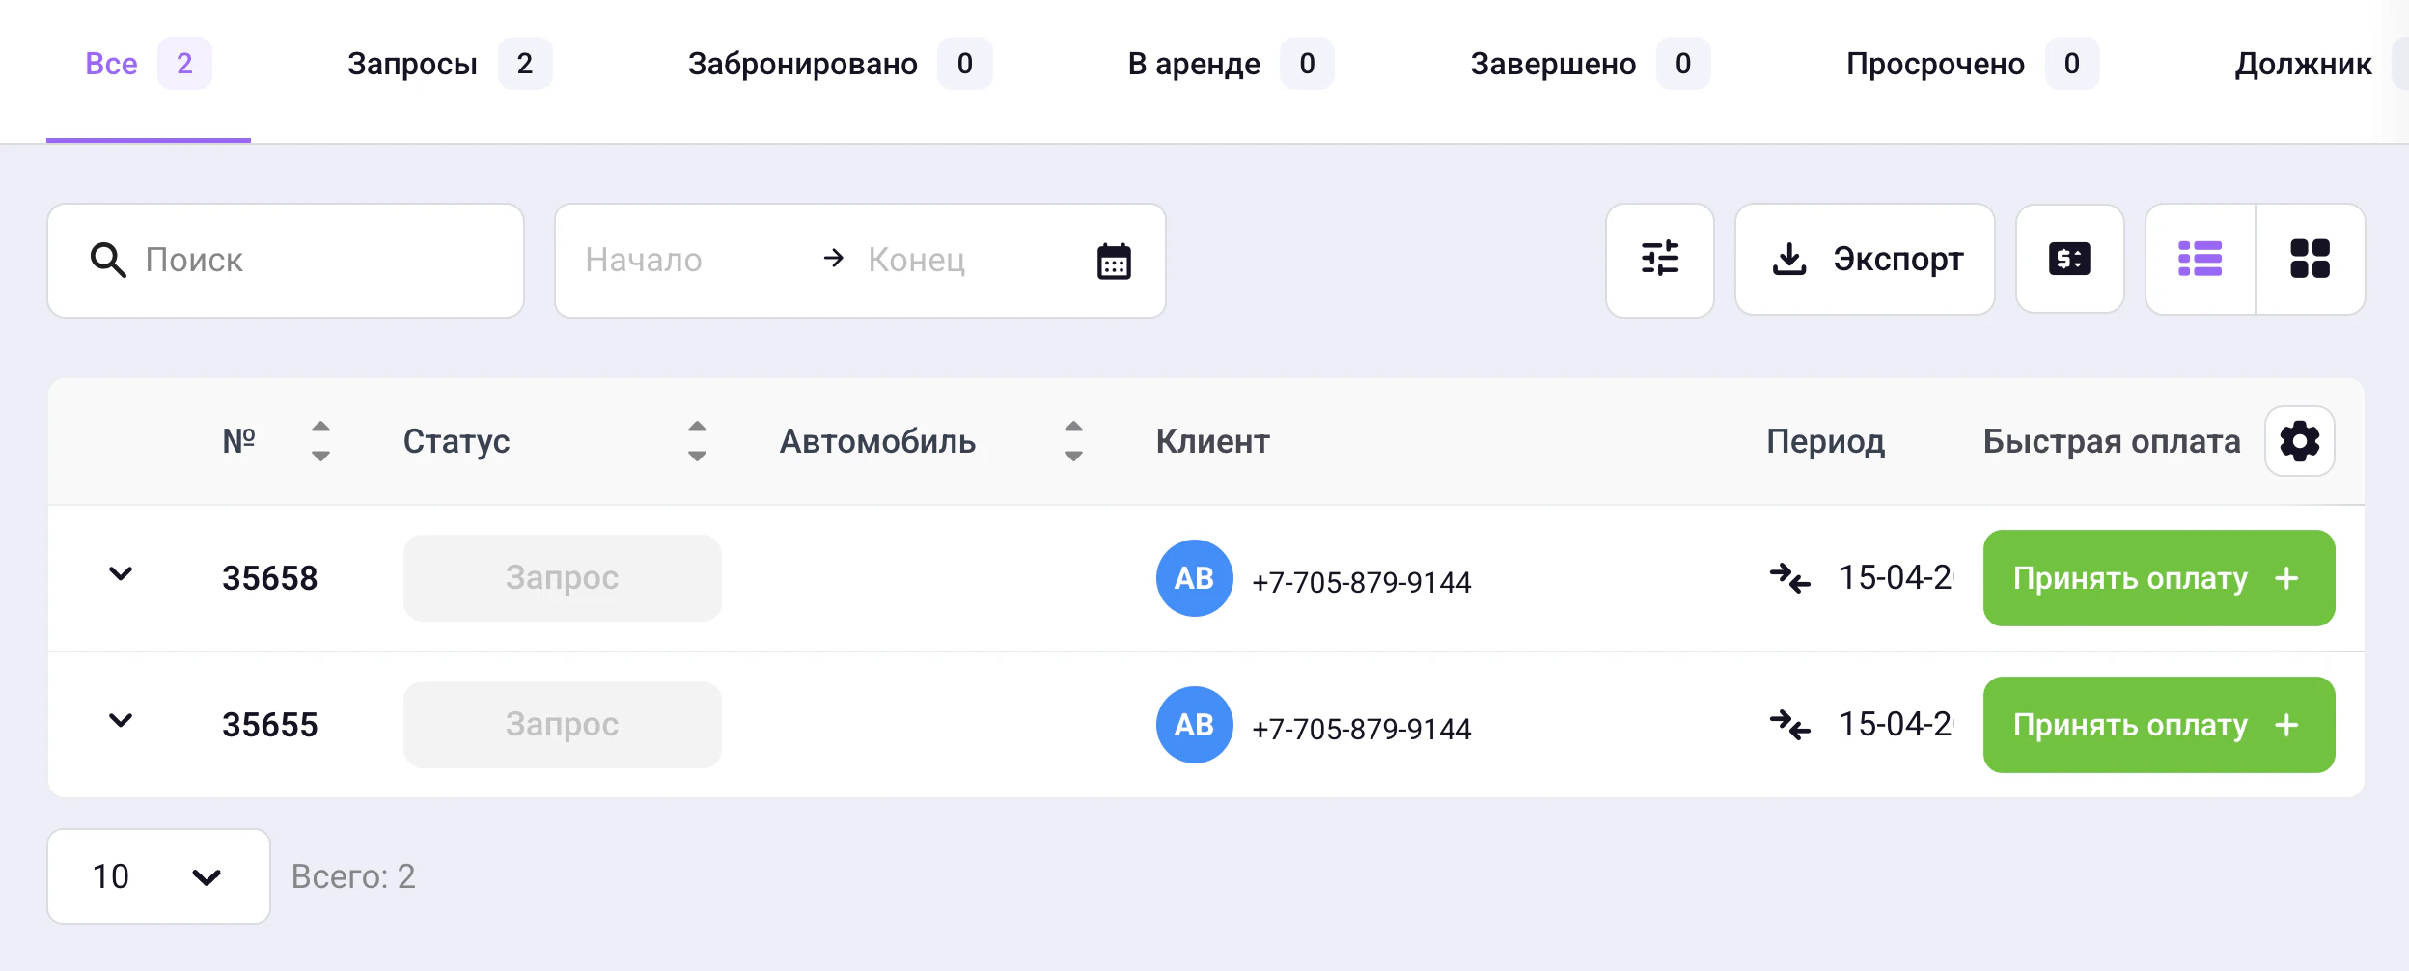Screen dimensions: 2409x971
Task: Switch to list view layout
Action: coord(2202,258)
